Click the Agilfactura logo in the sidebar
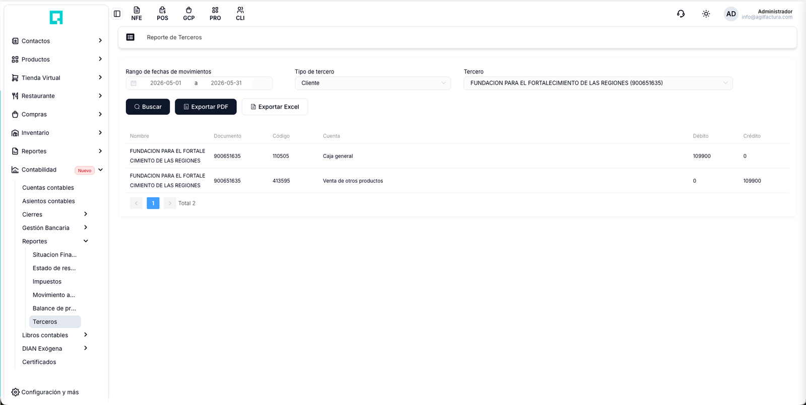806x405 pixels. click(56, 18)
